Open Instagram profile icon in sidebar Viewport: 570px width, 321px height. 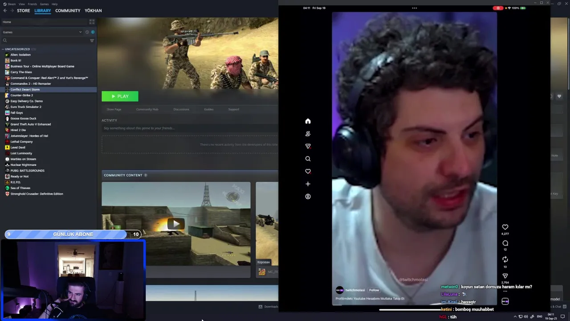click(x=308, y=196)
